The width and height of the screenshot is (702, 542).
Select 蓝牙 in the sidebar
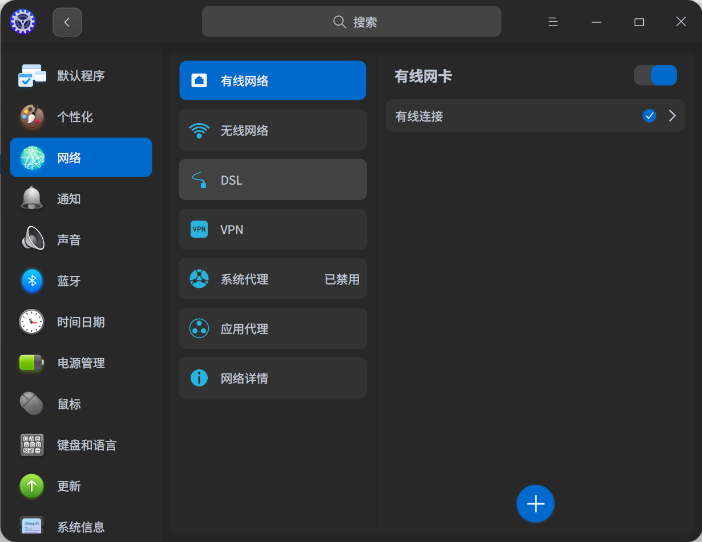pos(81,281)
